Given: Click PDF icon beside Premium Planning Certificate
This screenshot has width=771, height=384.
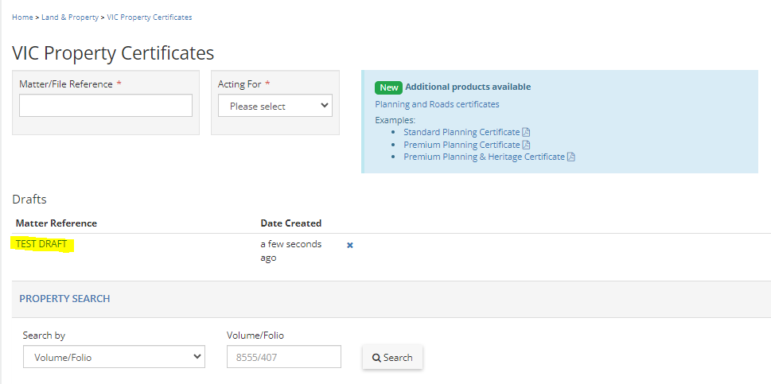Looking at the screenshot, I should 526,145.
